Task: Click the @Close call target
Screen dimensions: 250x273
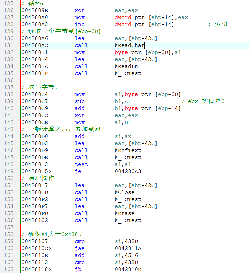Action: [x=125, y=192]
